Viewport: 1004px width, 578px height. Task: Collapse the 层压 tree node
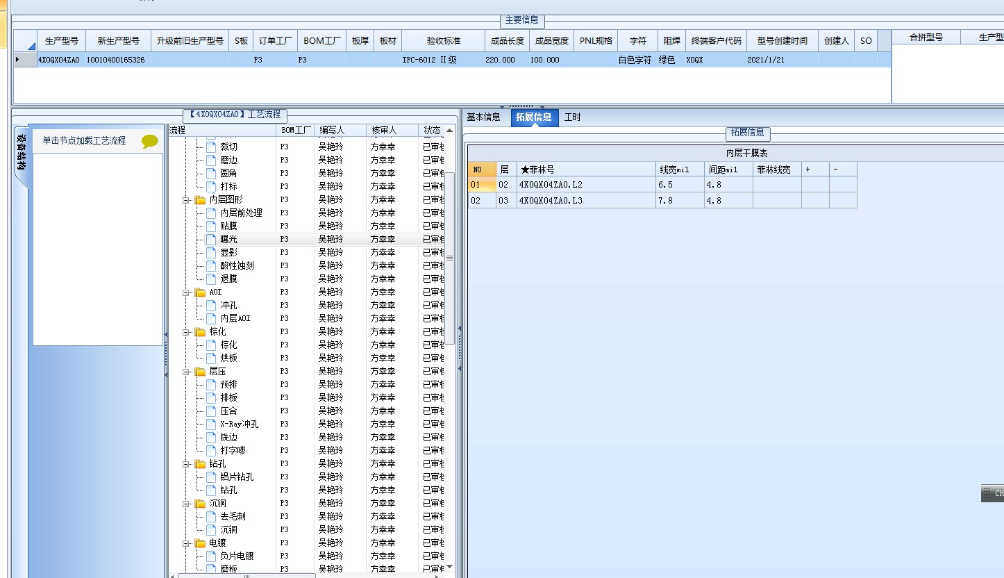point(186,372)
